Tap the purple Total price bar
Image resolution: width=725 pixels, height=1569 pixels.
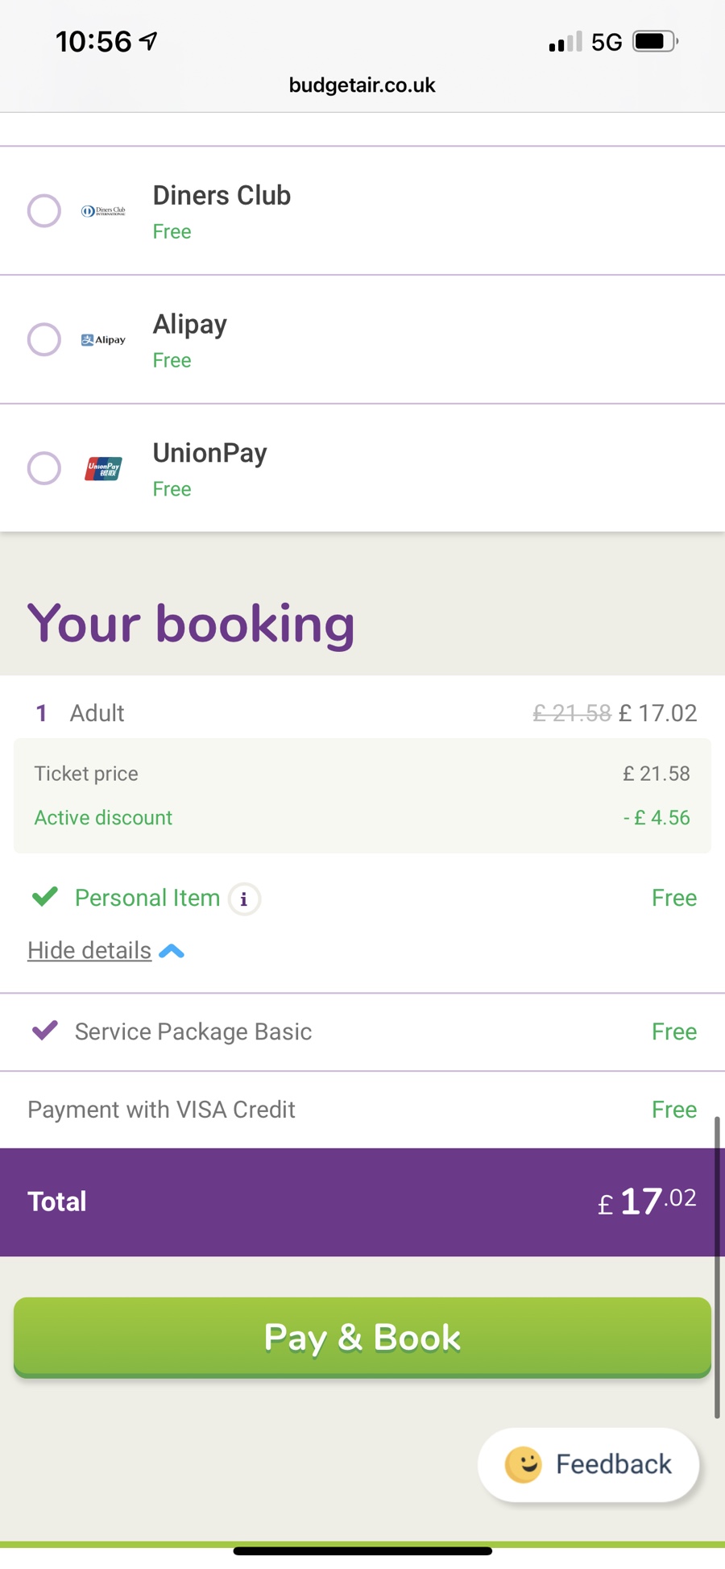[x=362, y=1202]
